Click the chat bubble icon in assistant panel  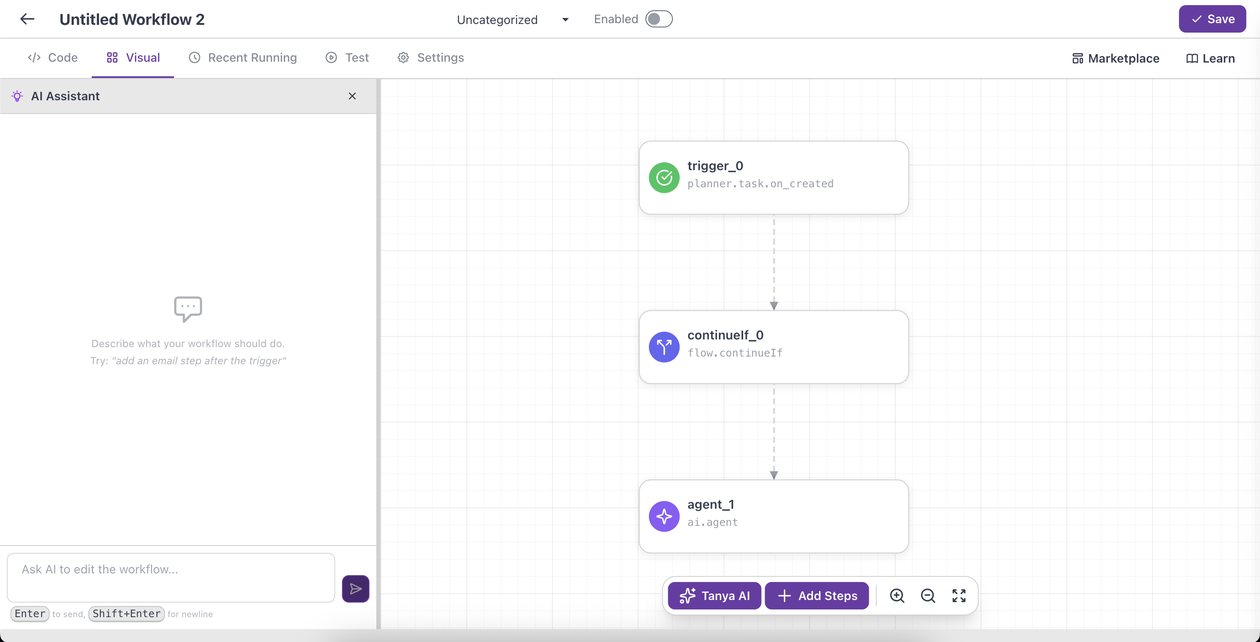[x=188, y=309]
